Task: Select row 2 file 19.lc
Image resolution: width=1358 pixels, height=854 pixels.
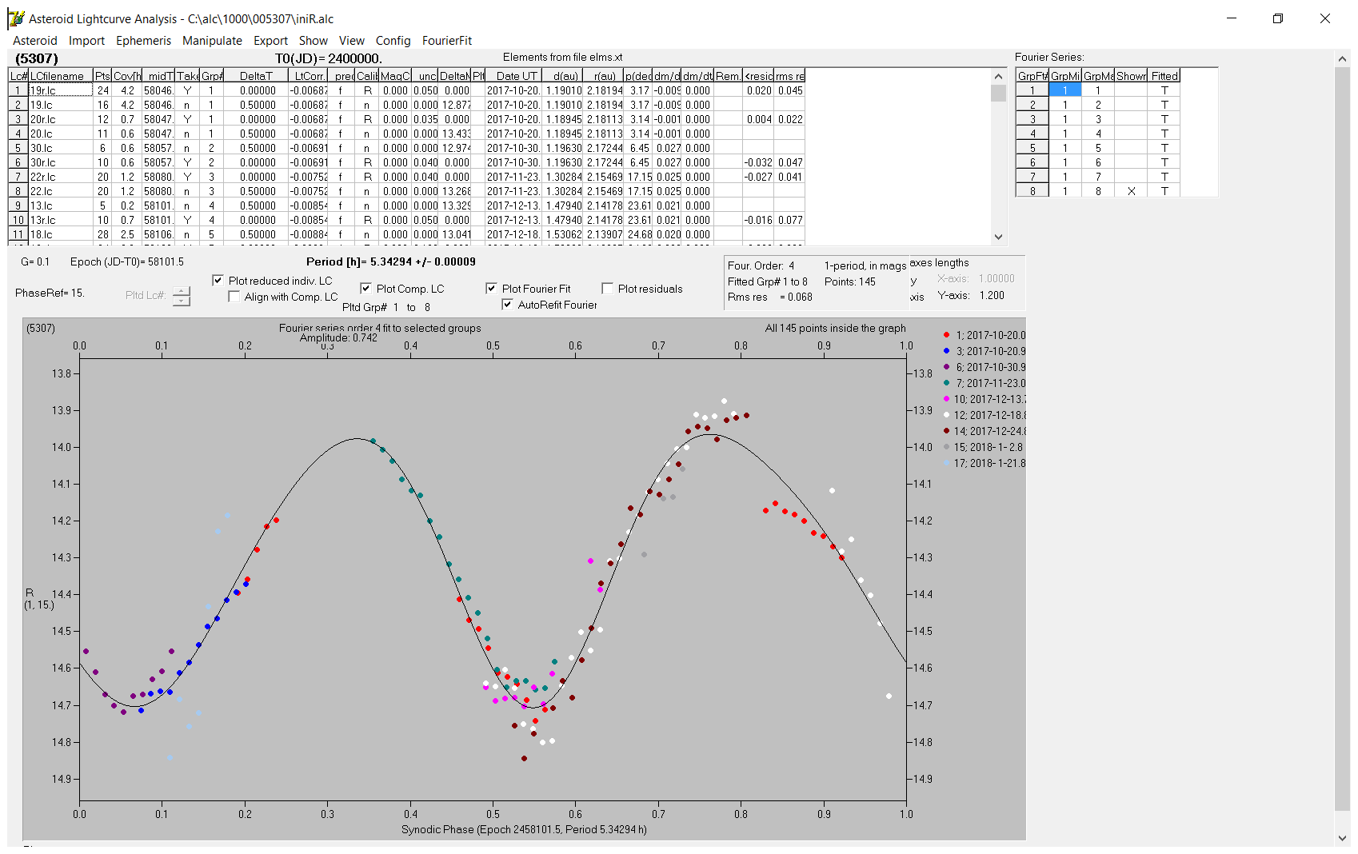Action: pos(61,105)
